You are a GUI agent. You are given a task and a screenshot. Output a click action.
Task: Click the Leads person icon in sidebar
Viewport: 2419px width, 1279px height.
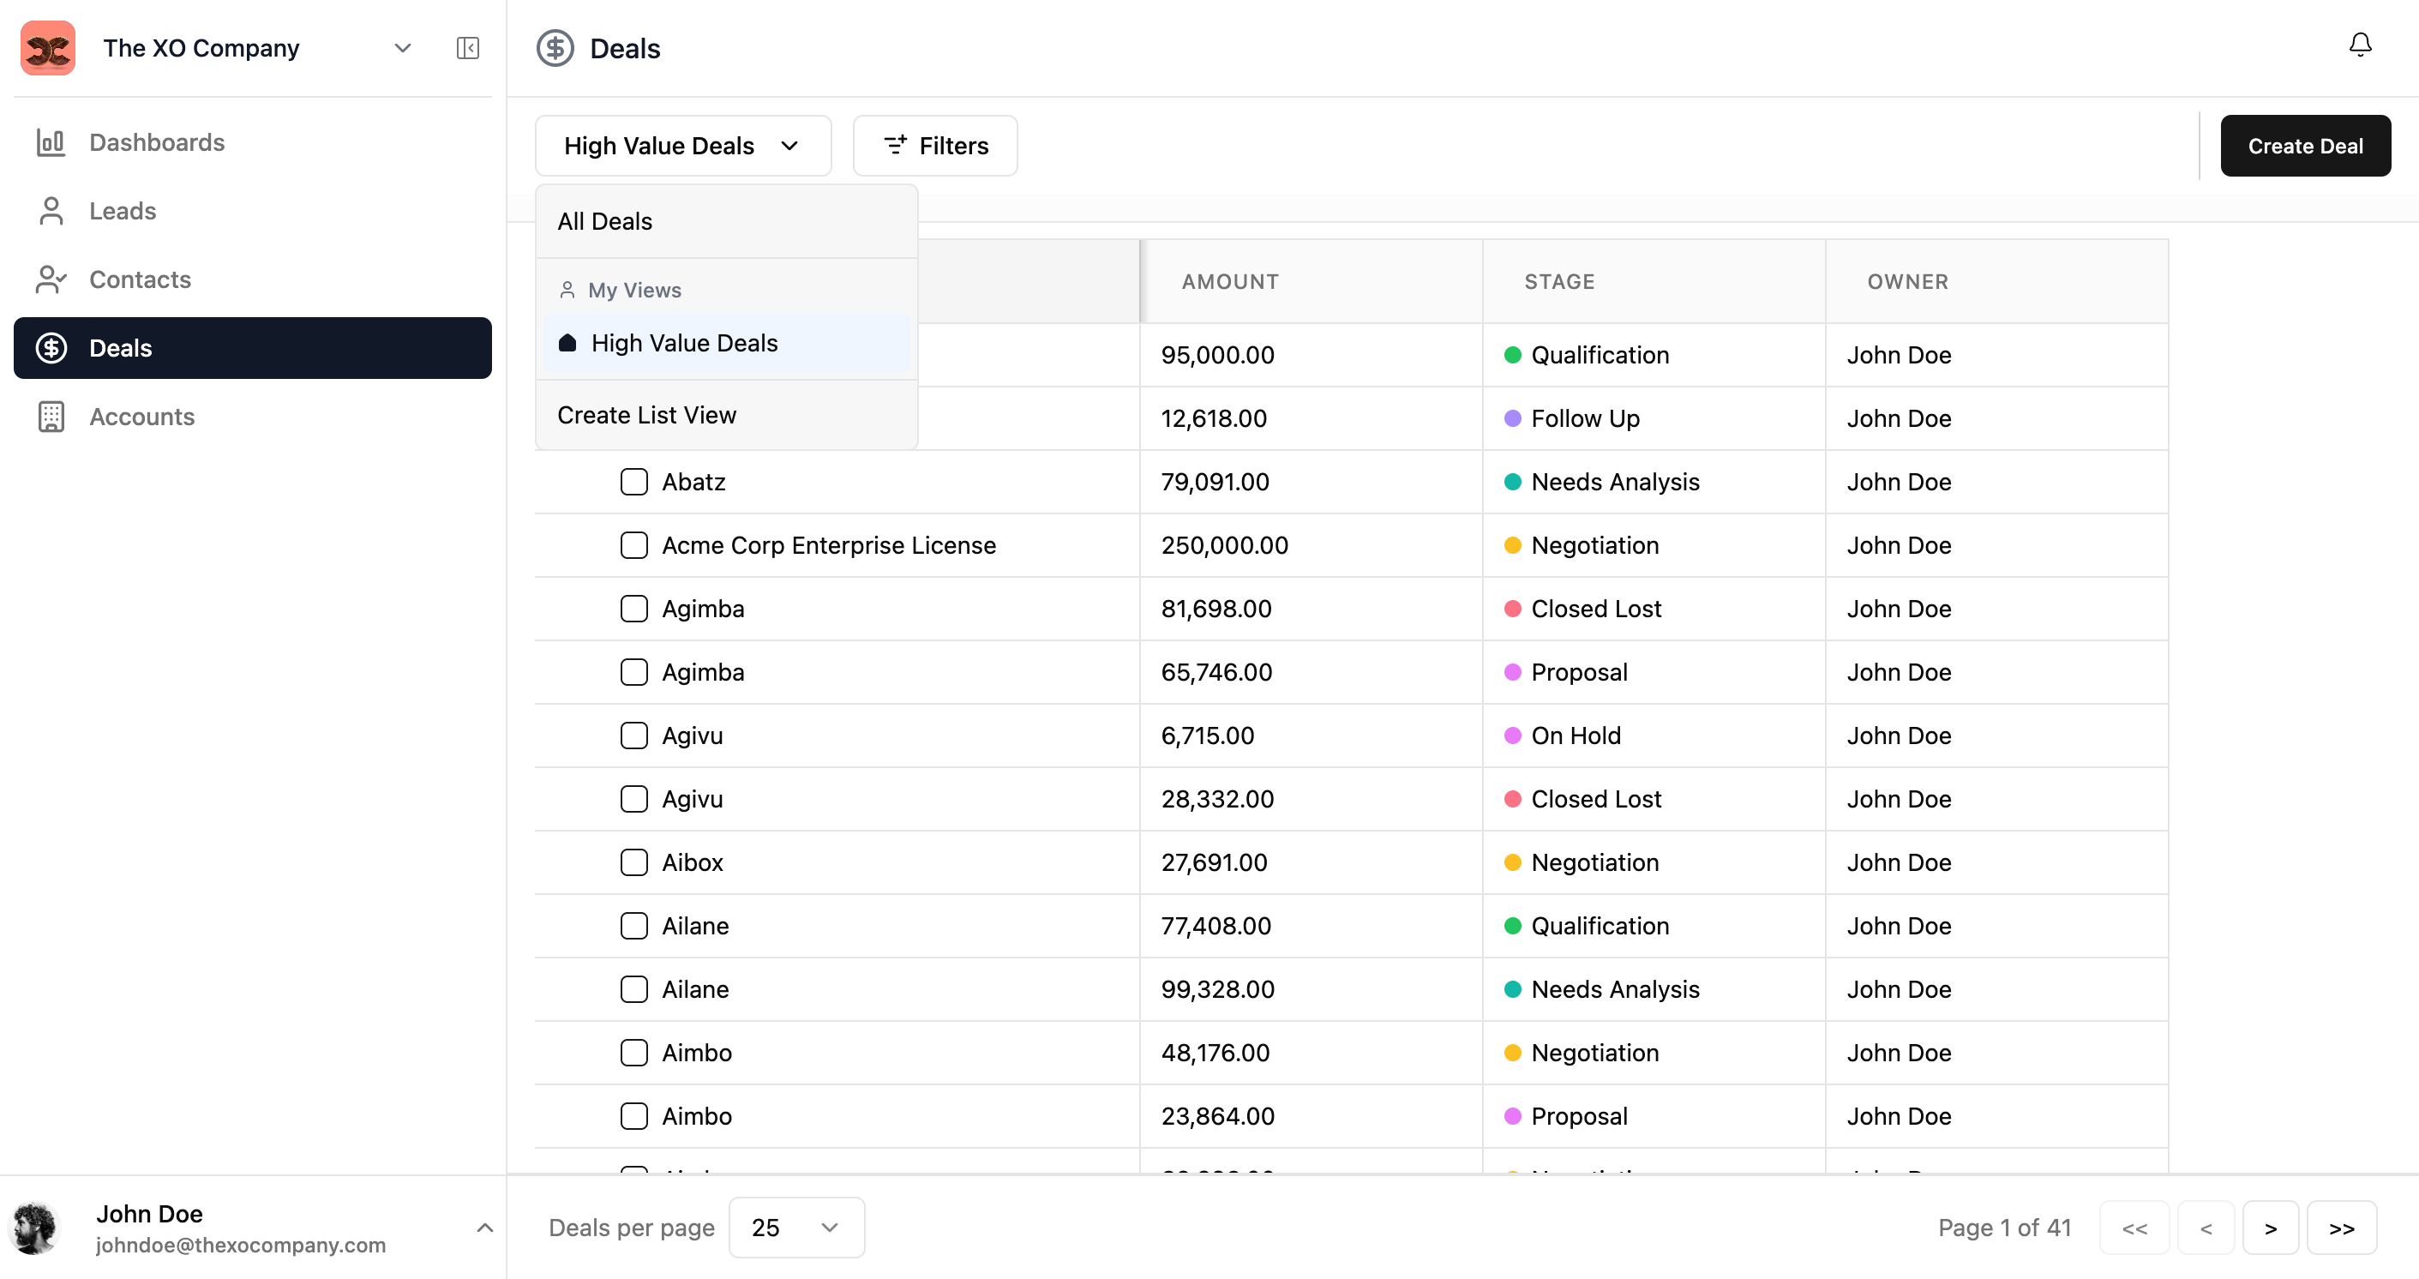click(x=51, y=210)
